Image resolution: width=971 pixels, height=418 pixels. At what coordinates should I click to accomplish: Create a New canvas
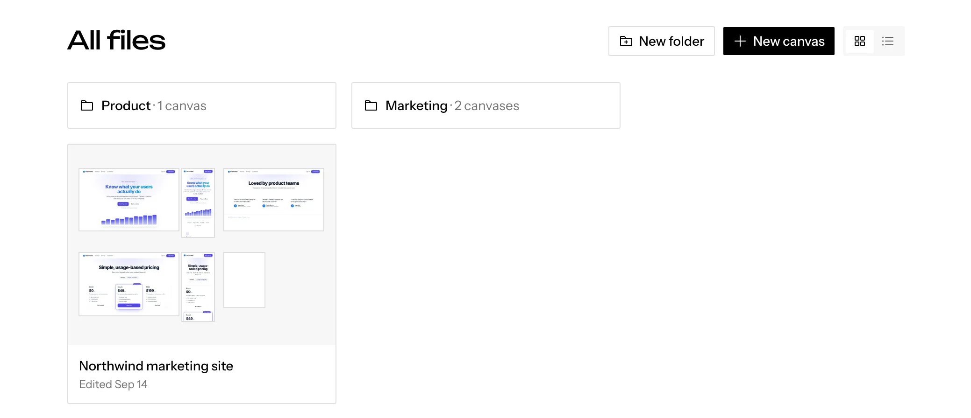[x=778, y=41]
